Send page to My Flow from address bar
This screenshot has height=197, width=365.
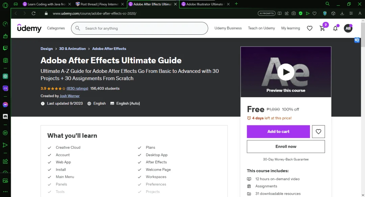[308, 13]
